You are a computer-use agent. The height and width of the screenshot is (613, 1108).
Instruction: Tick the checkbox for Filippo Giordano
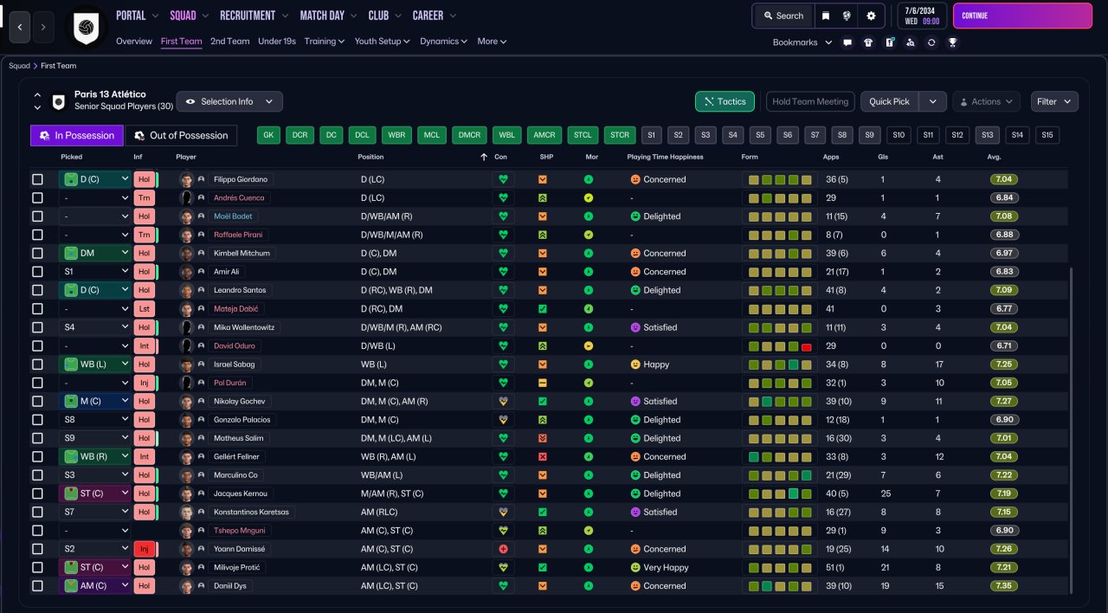[37, 179]
